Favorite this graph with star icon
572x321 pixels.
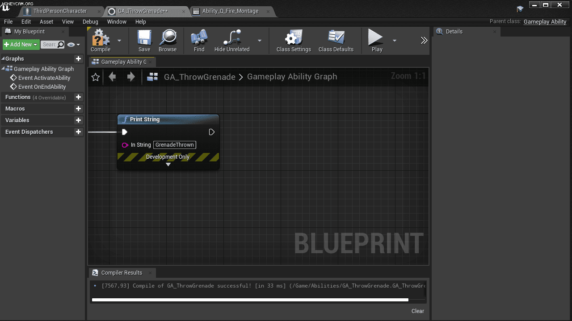95,77
